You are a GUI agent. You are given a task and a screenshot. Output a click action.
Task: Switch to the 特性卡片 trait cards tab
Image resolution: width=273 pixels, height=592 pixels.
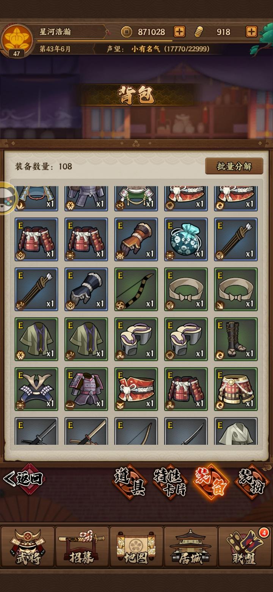171,482
